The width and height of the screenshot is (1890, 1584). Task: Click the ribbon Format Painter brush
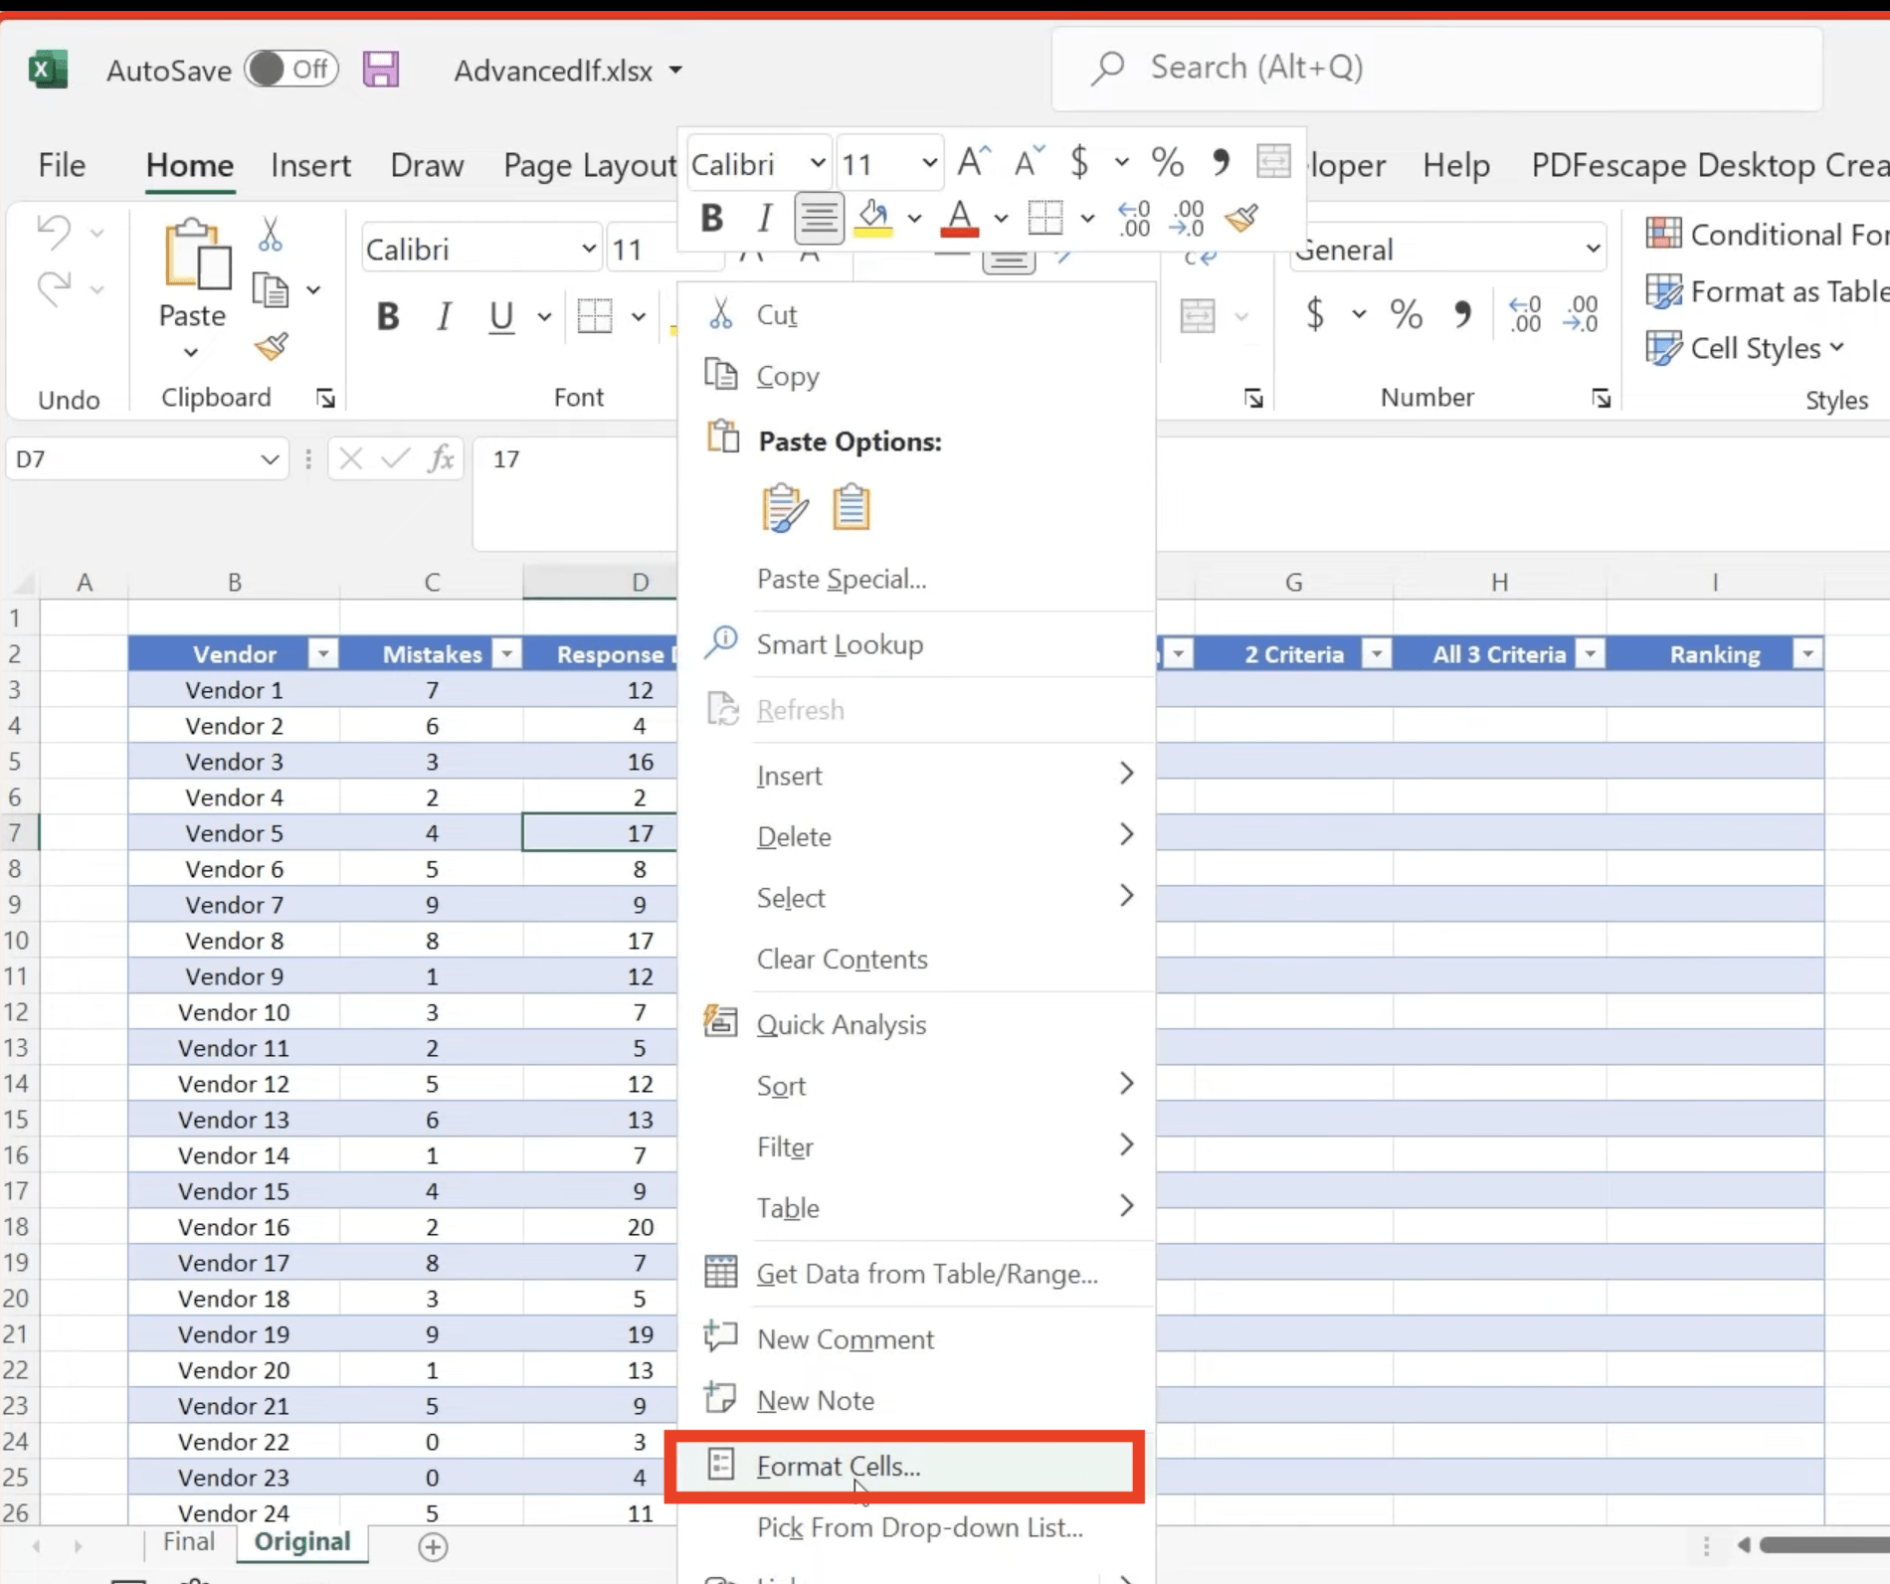point(271,346)
